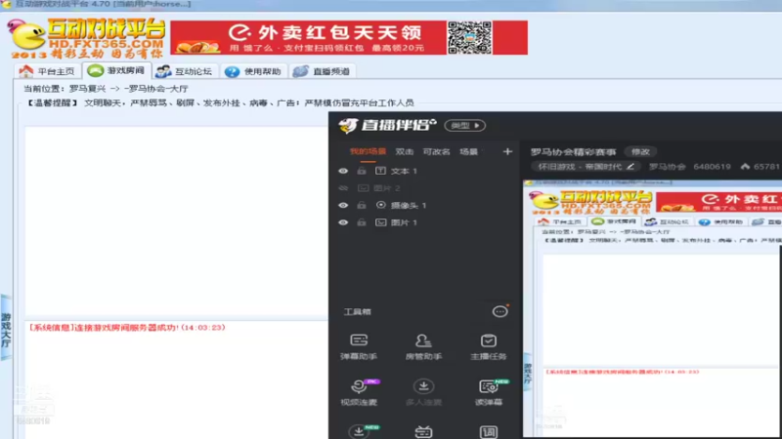Click the 修改 button beside the stream title
Viewport: 782px width, 439px height.
tap(640, 151)
